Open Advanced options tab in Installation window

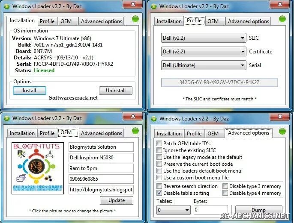click(x=102, y=21)
